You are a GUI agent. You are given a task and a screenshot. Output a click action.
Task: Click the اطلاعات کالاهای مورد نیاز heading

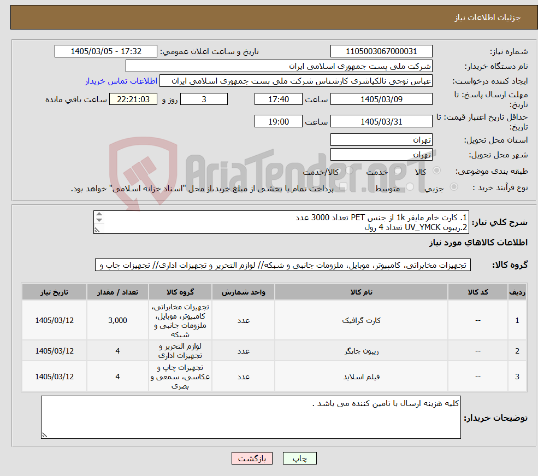[478, 243]
